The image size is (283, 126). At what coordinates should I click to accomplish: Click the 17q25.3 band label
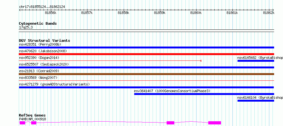click(x=26, y=28)
